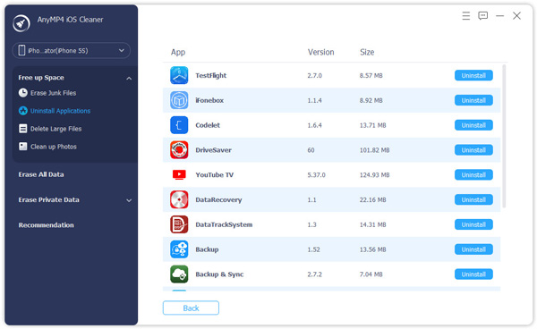Image resolution: width=537 pixels, height=329 pixels.
Task: Click the iFonebox version 1.1.4
Action: point(314,100)
